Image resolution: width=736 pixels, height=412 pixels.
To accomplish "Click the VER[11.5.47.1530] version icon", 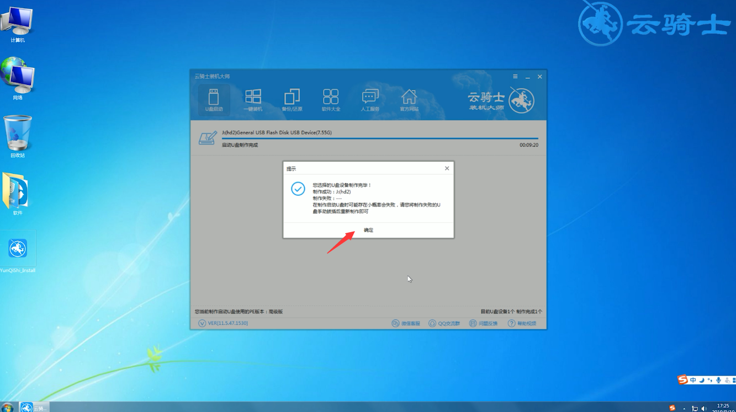I will (x=202, y=323).
